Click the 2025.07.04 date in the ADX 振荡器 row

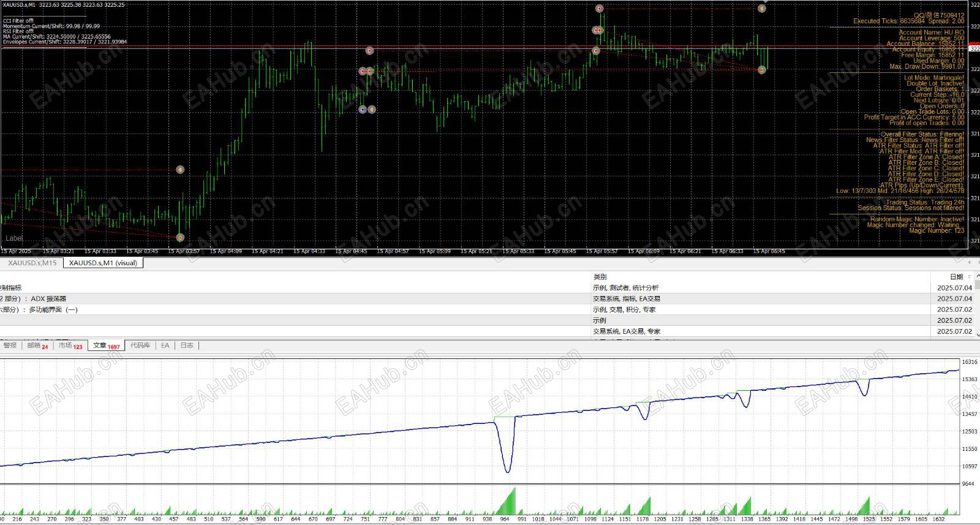click(x=954, y=299)
